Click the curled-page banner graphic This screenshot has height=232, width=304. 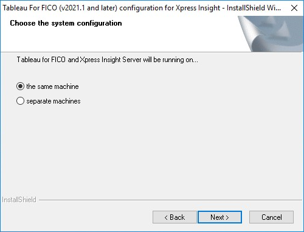[271, 33]
